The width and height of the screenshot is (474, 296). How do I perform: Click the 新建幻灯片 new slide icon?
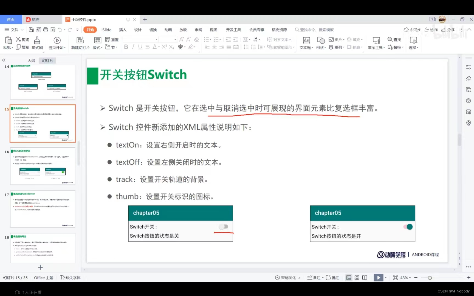(80, 43)
